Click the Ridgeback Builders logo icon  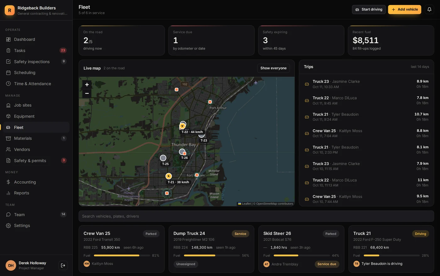click(x=9, y=10)
